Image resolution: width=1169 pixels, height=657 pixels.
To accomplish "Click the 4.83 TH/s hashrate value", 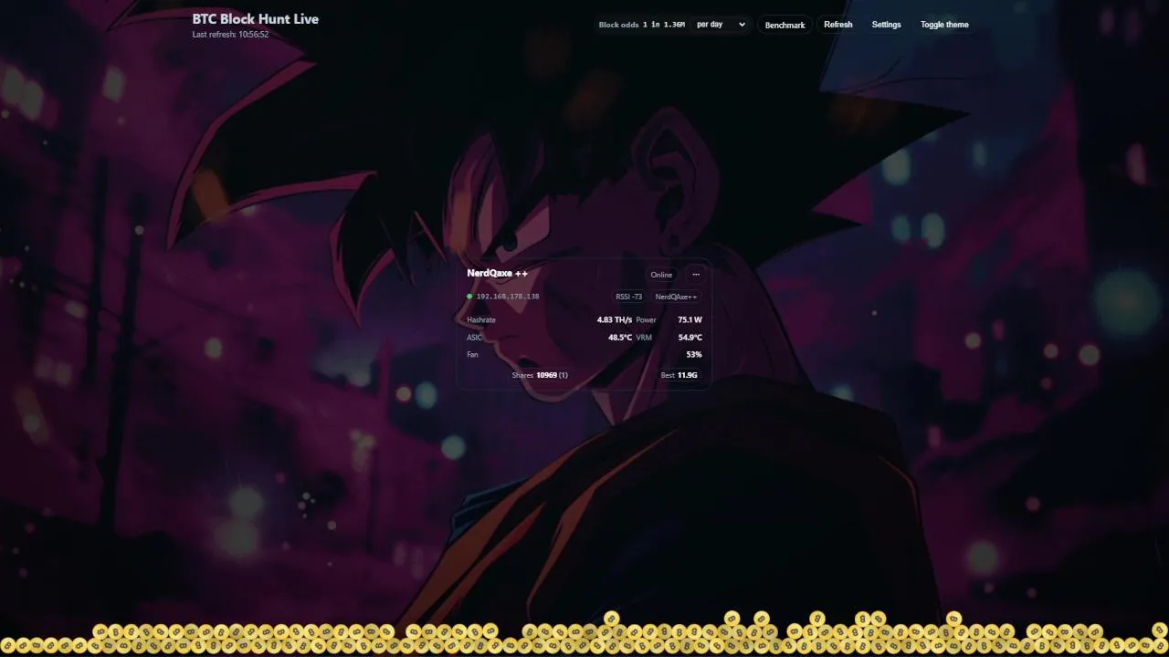I will point(615,320).
